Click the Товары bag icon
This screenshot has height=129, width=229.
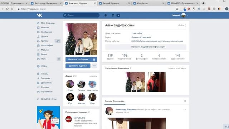point(38,74)
